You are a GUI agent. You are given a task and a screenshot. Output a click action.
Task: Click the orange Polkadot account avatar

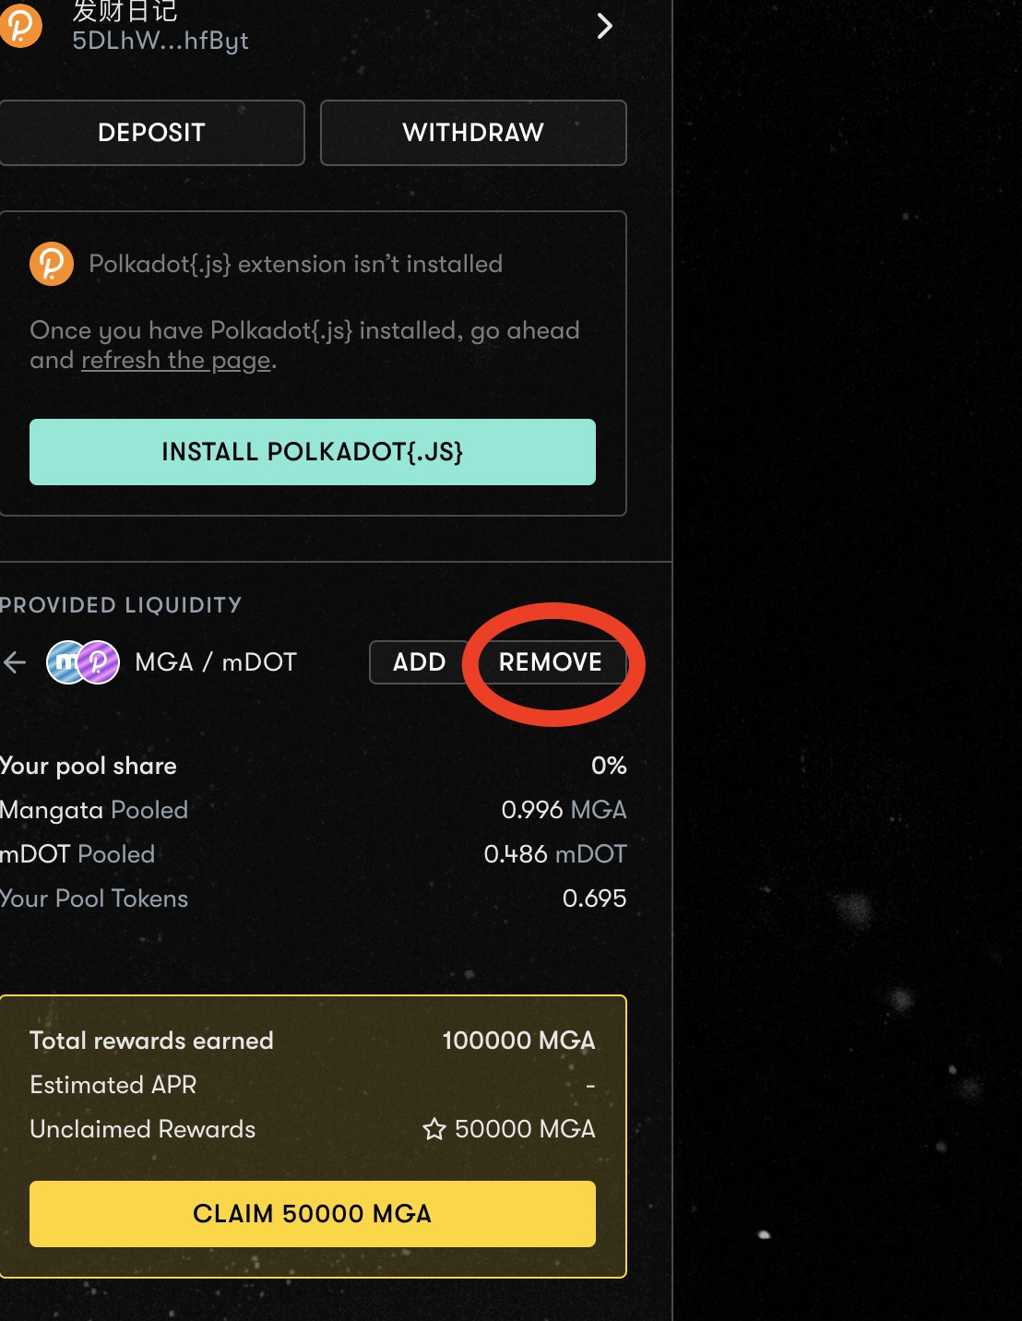pos(20,25)
